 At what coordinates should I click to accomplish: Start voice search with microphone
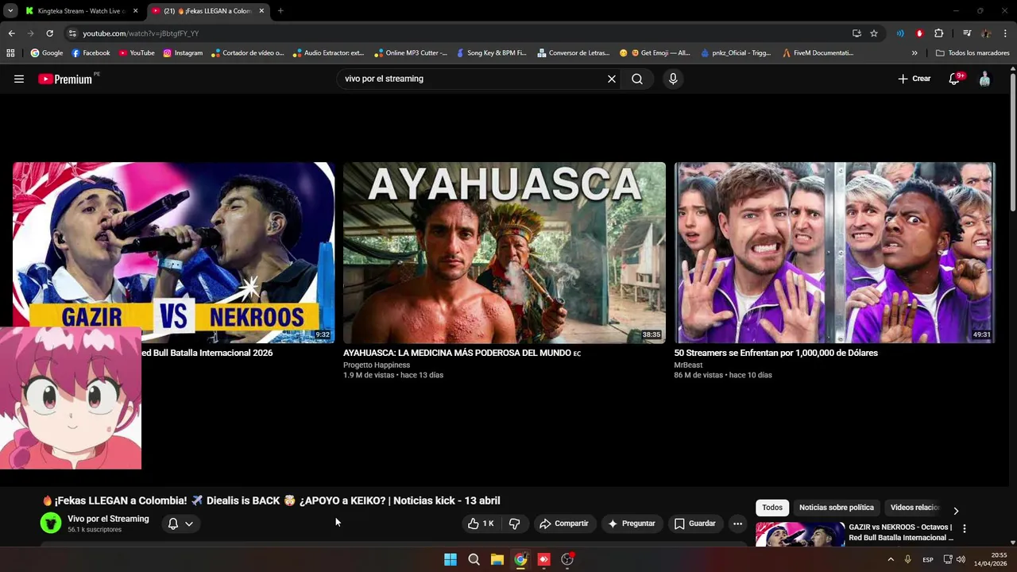[673, 79]
